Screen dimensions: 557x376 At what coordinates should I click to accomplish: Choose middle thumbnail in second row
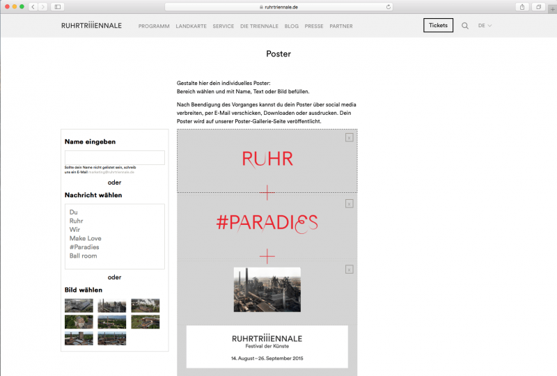pos(112,322)
